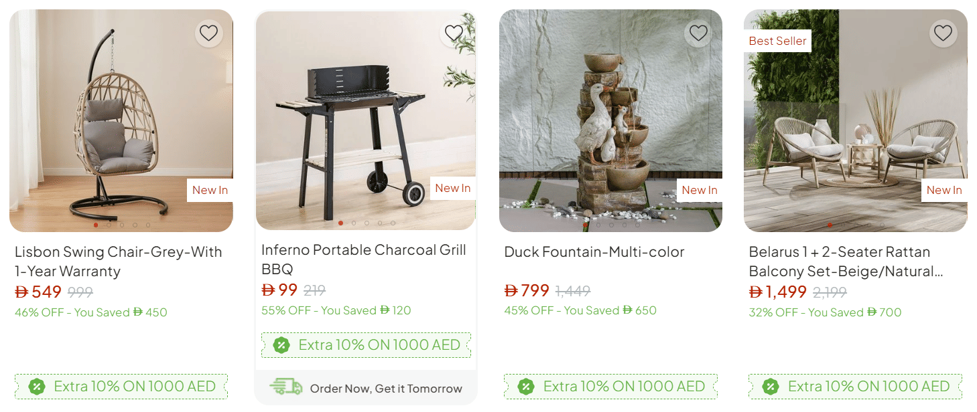Click New In tag on Duck Fountain

699,190
